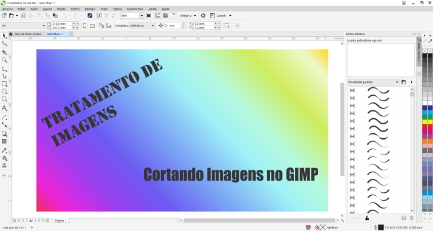
Task: Select the Pick tool in the toolbox
Action: pyautogui.click(x=4, y=36)
